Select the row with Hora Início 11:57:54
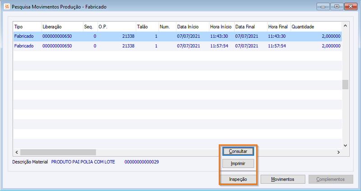 pyautogui.click(x=177, y=46)
